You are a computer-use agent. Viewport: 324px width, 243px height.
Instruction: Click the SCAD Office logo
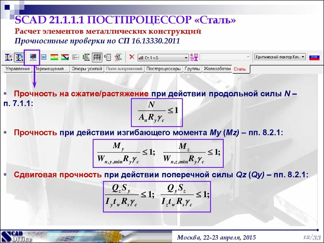(x=16, y=237)
